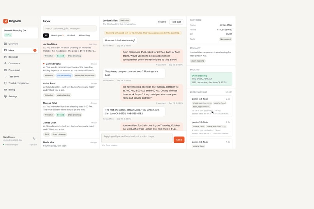Open the James Chen conversation

[70, 129]
